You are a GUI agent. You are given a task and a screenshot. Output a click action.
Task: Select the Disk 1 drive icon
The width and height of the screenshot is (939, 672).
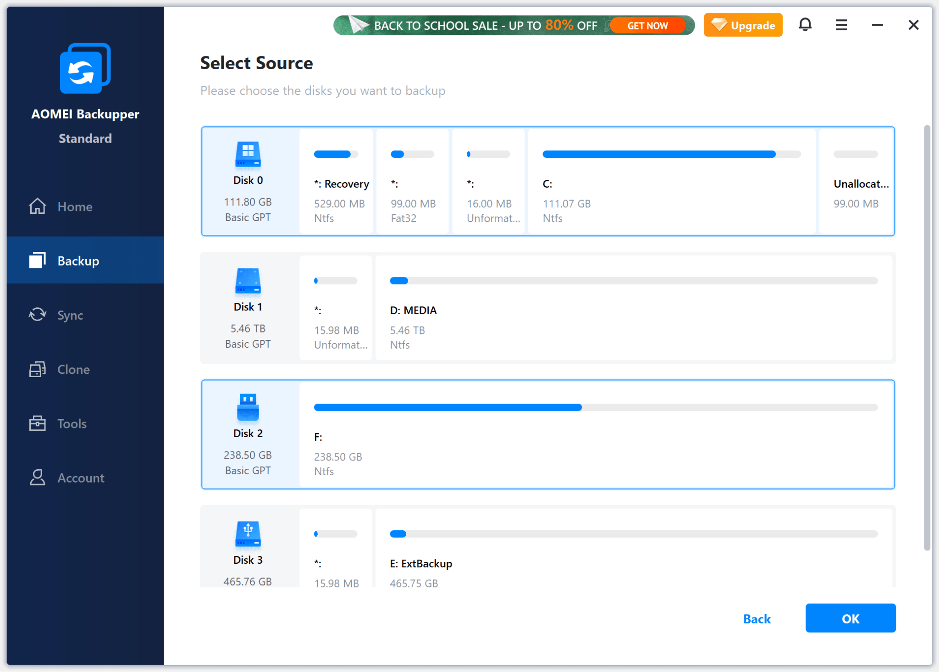coord(248,281)
